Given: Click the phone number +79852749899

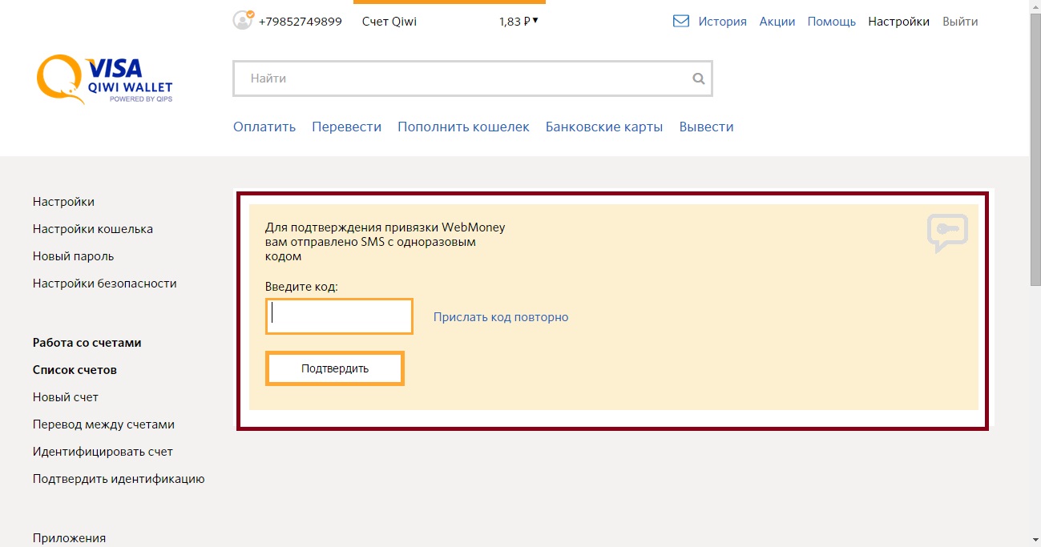Looking at the screenshot, I should (301, 22).
